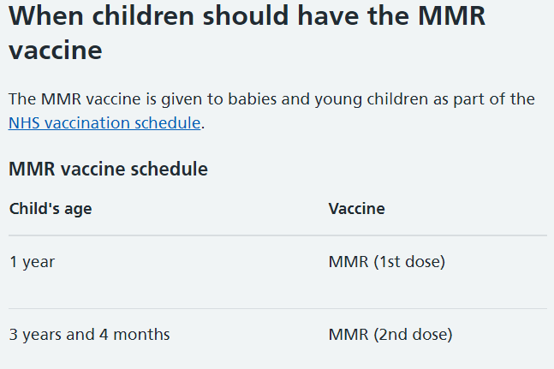The width and height of the screenshot is (554, 369).
Task: Select the '1 year' table cell
Action: (33, 262)
